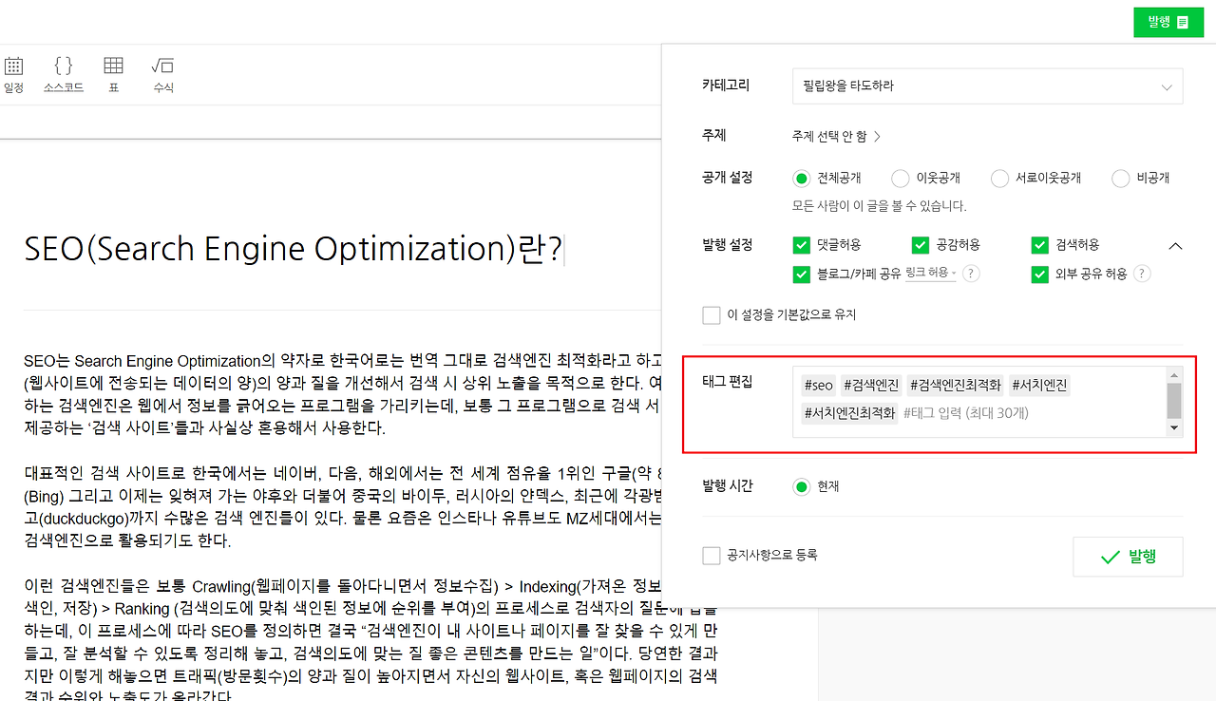1216x701 pixels.
Task: Click the help icon beside 외부 공유 허용
Action: pos(1143,273)
